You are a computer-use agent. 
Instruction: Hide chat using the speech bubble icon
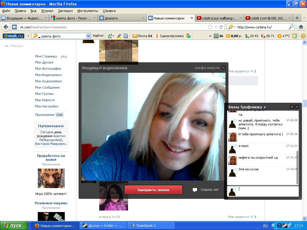point(195,190)
